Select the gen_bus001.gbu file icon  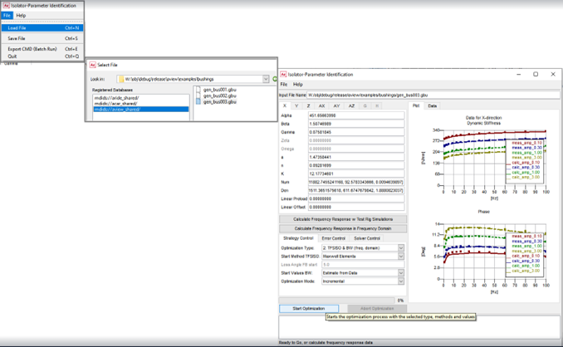[198, 90]
